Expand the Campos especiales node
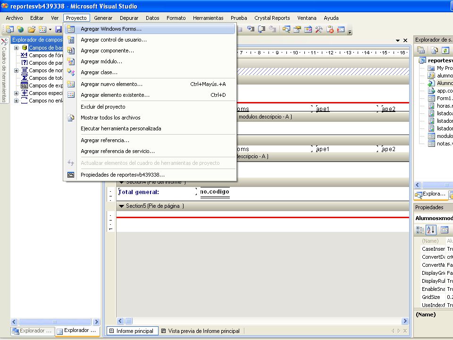This screenshot has height=340, width=453. point(17,93)
